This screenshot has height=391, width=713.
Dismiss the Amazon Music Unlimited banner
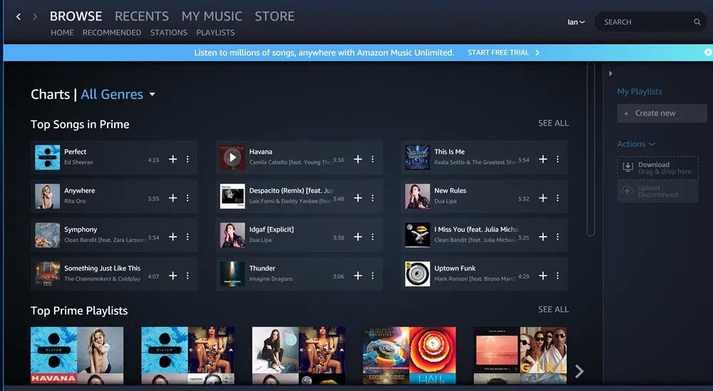pos(708,52)
